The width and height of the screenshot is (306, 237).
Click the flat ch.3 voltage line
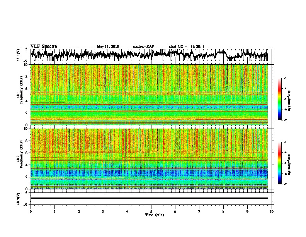(149, 198)
